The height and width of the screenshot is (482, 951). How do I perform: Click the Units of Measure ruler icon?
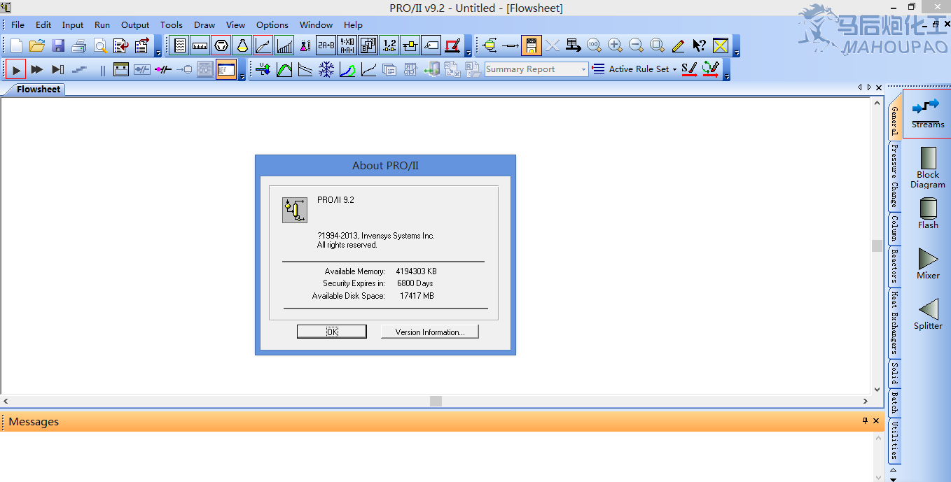(x=200, y=46)
